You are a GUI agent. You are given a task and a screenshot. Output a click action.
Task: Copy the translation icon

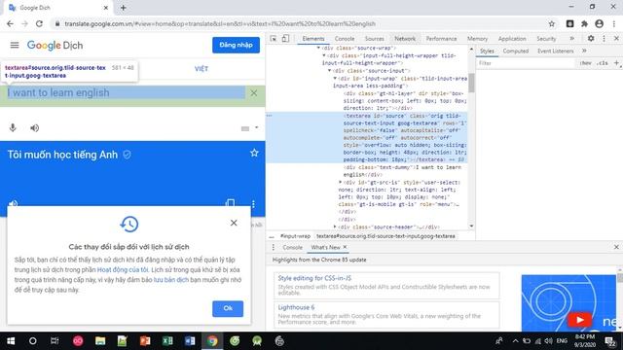click(x=230, y=203)
